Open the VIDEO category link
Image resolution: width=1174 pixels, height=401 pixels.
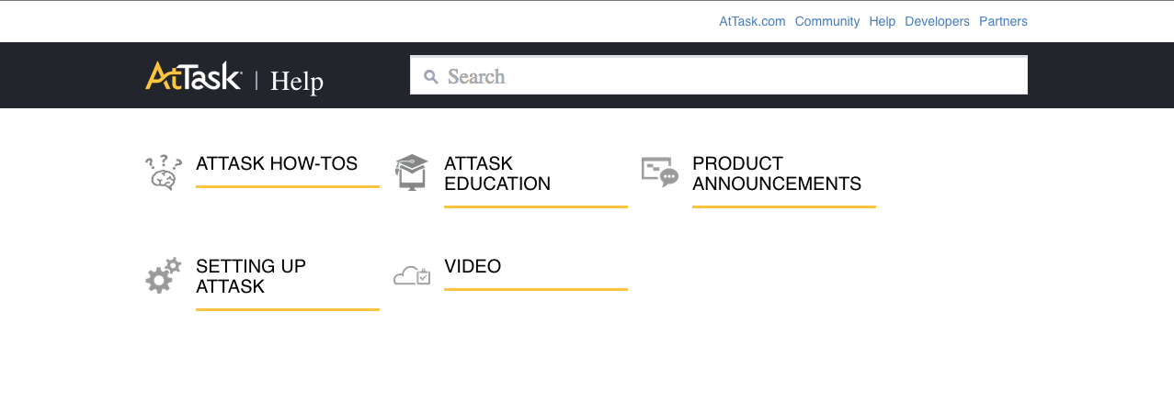(x=473, y=266)
